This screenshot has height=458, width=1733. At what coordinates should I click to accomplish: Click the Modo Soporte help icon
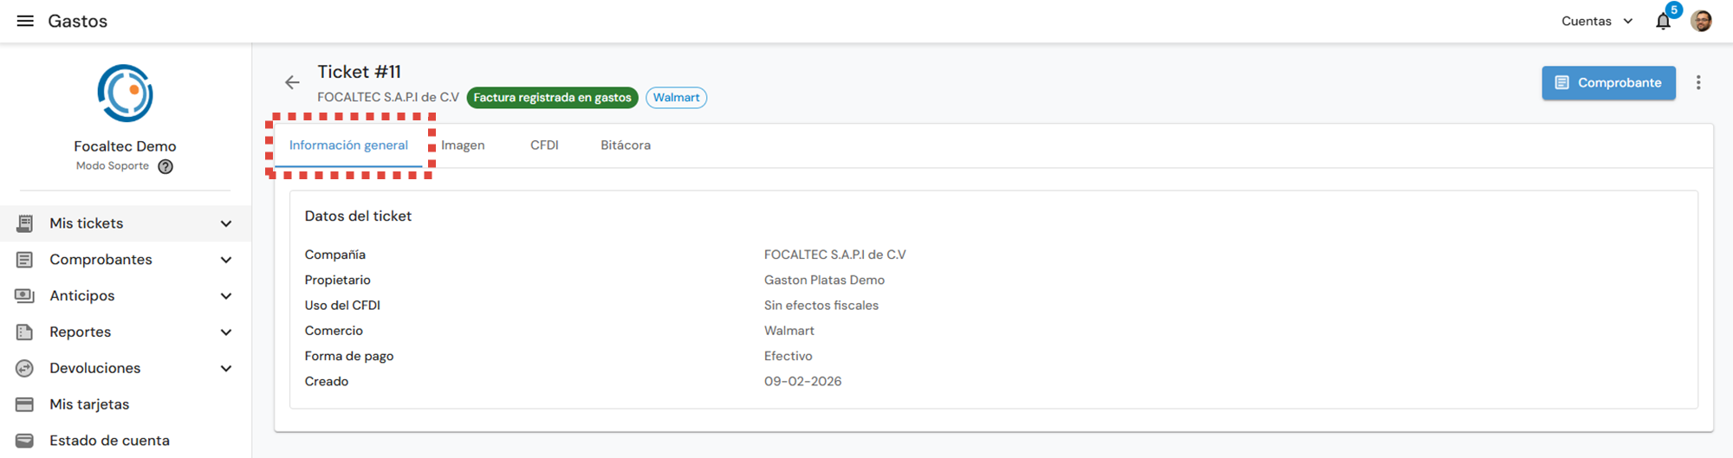166,166
